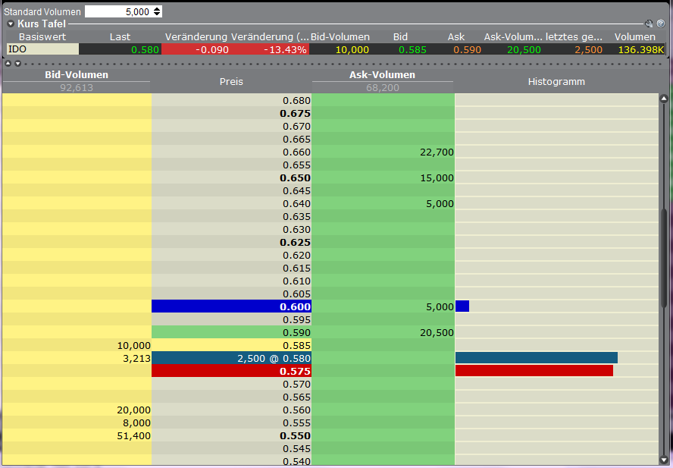Decrease Standard Volumen with the down spinner arrow
The width and height of the screenshot is (673, 468).
click(x=157, y=14)
